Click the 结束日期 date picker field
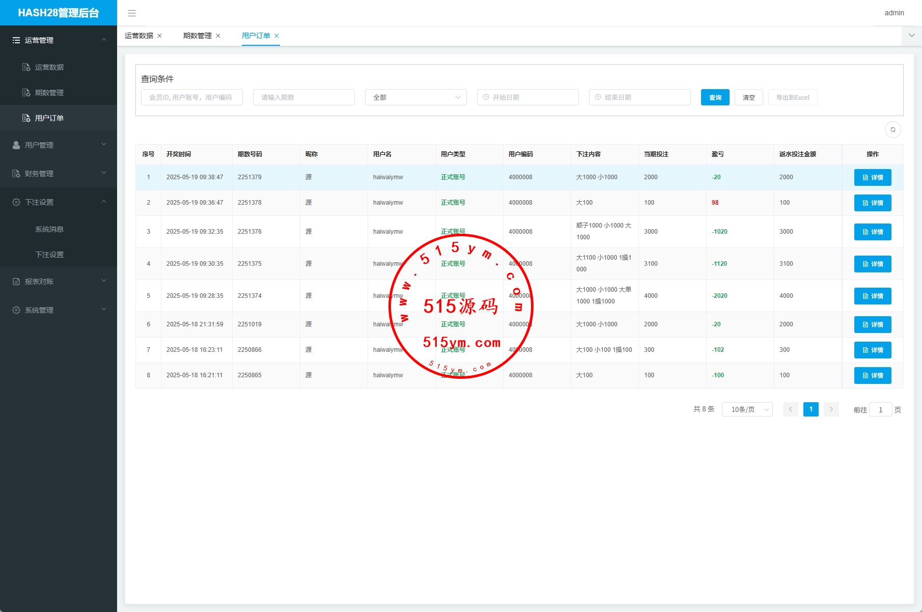 click(x=639, y=97)
